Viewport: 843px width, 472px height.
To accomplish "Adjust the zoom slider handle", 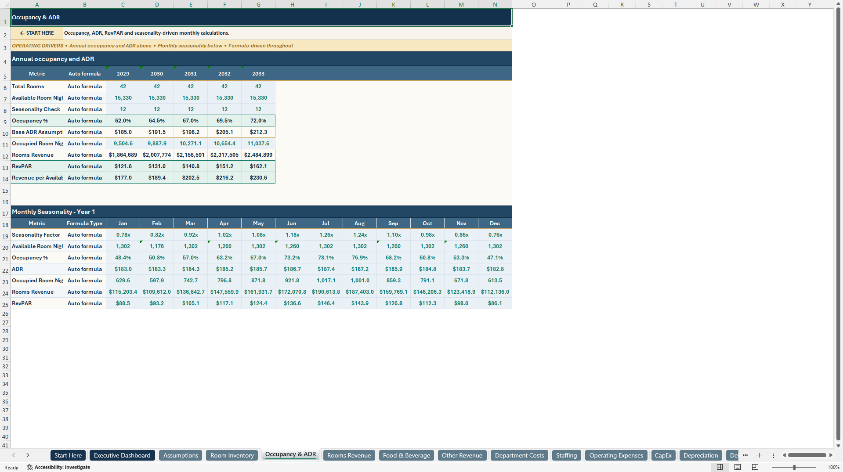I will click(794, 467).
